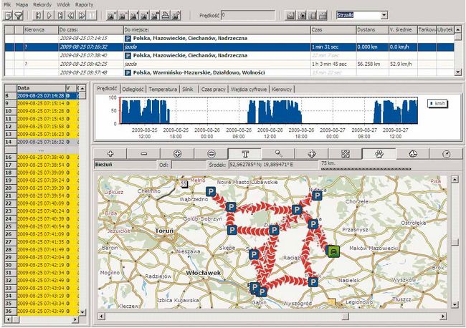
Task: Select the magnifier search map tool
Action: coord(278,153)
